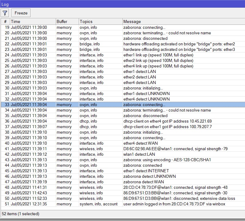Sort by the # column header
The image size is (245, 221).
6,21
